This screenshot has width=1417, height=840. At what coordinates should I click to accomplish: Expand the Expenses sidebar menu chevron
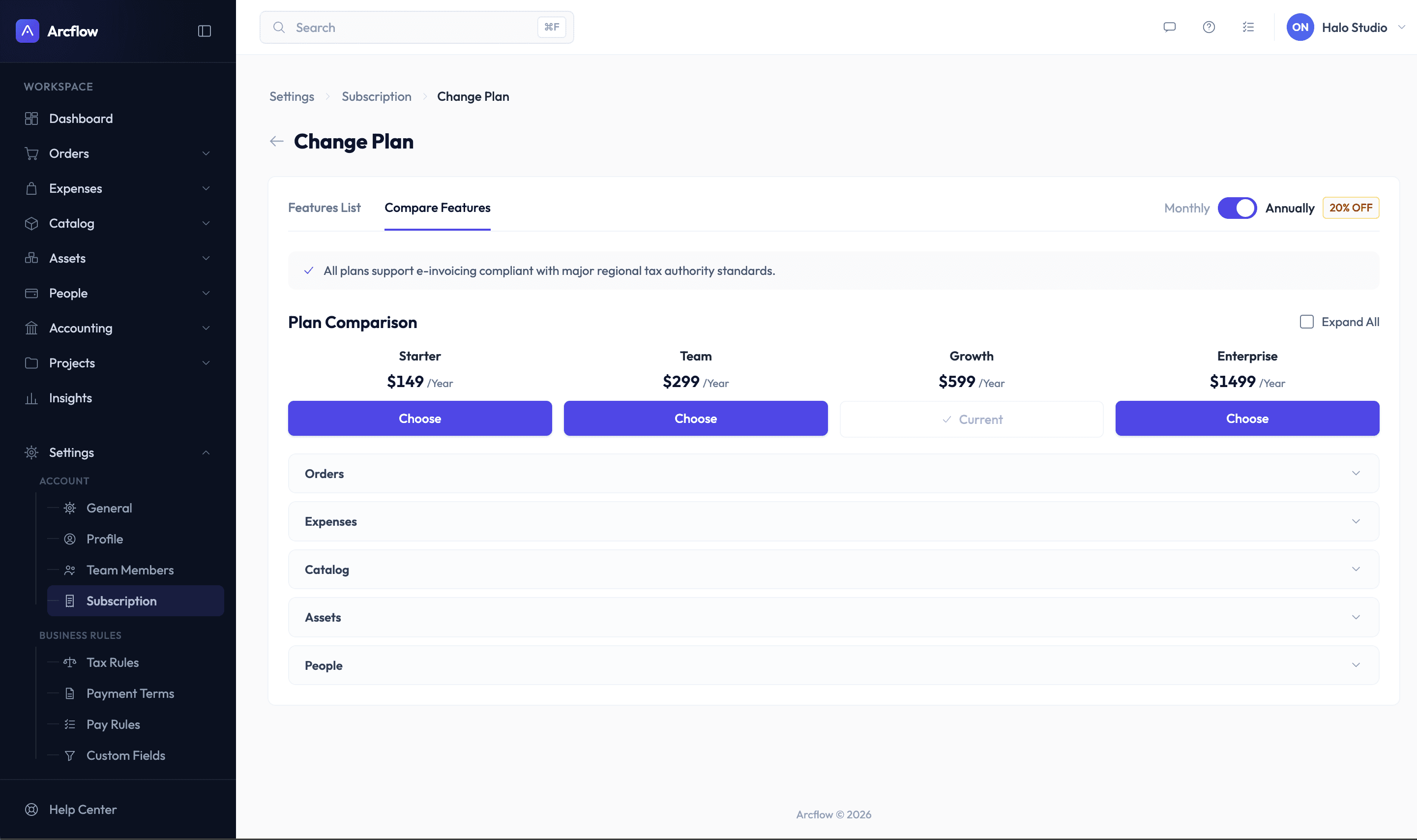[206, 188]
